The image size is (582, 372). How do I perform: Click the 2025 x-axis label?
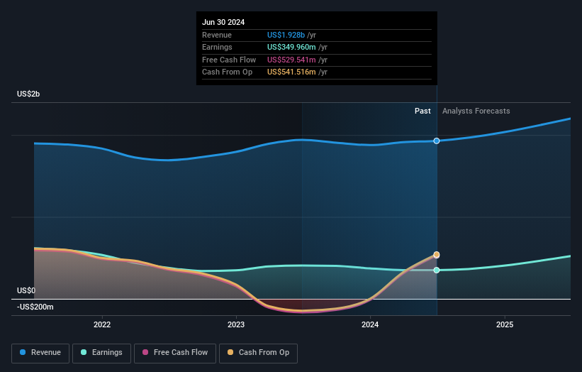[x=505, y=325]
